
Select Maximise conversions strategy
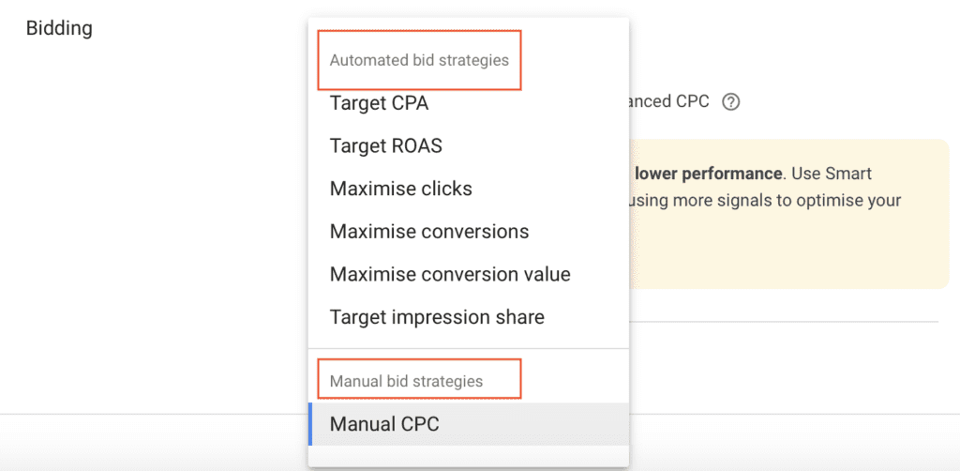428,232
